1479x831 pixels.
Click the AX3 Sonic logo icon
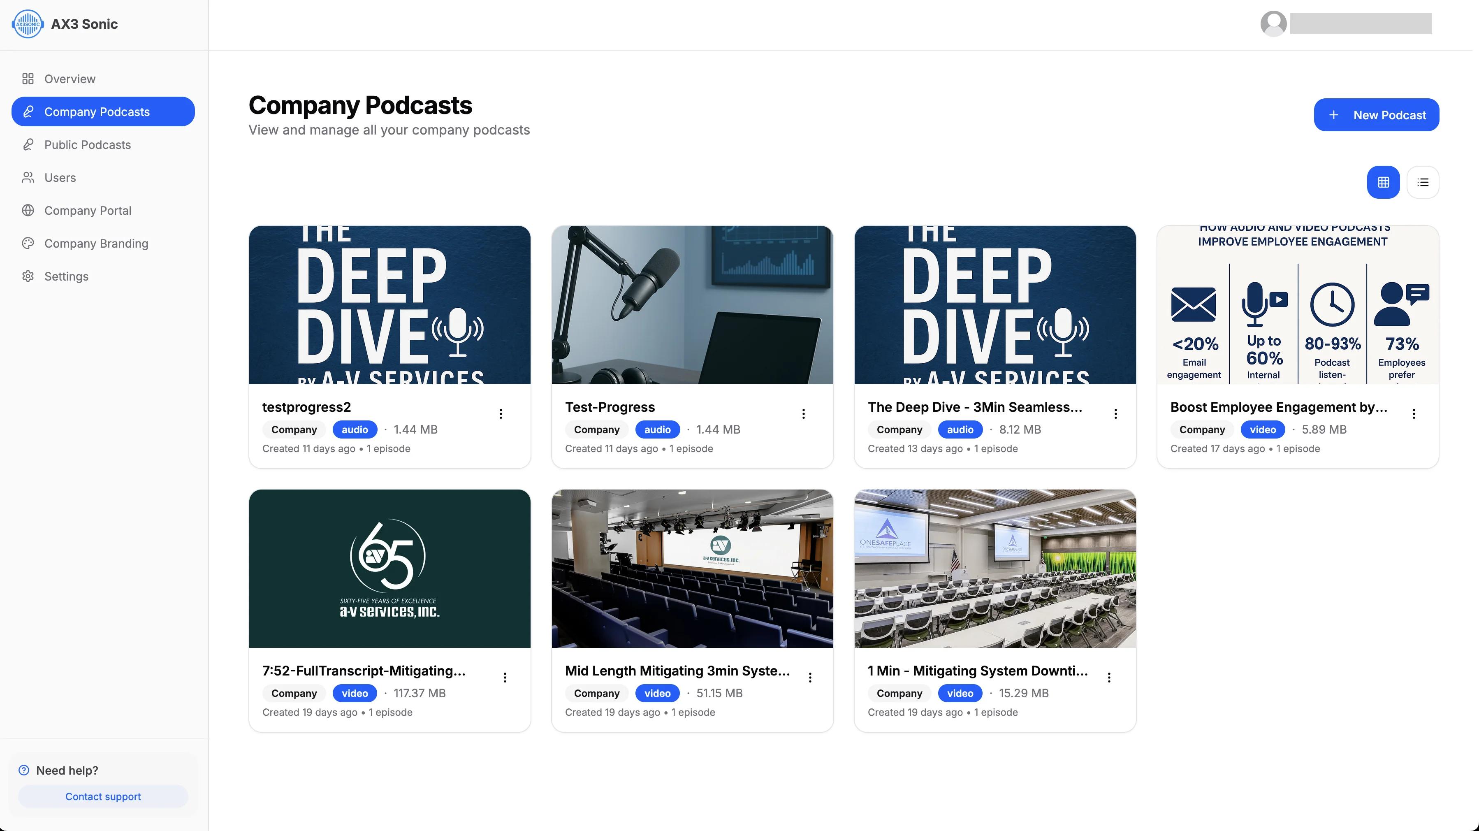click(27, 24)
